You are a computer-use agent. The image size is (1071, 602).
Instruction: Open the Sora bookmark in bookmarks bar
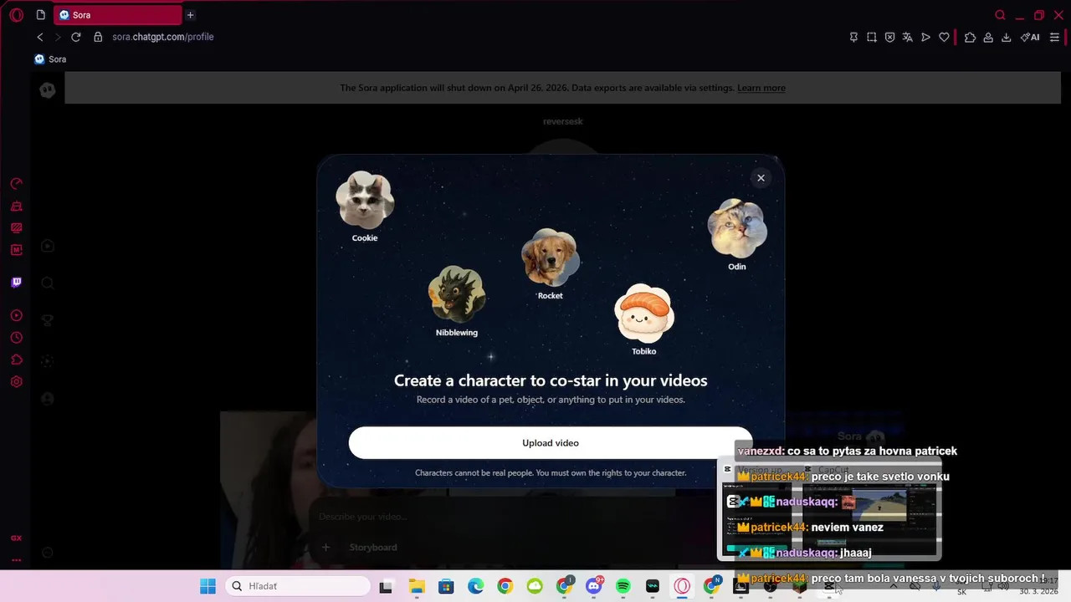pyautogui.click(x=50, y=59)
